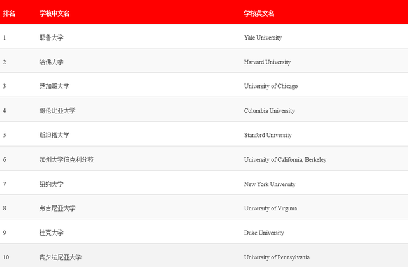This screenshot has width=408, height=267.
Task: Select the 芝加哥大学 cell
Action: pyautogui.click(x=54, y=86)
